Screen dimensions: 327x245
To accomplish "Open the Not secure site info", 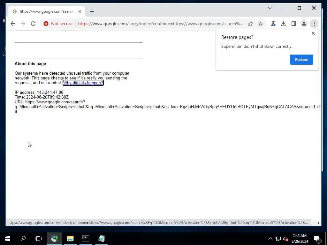I will 58,24.
